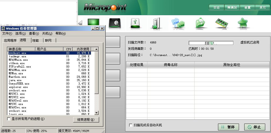Click the green monitor scan icon

[93, 23]
